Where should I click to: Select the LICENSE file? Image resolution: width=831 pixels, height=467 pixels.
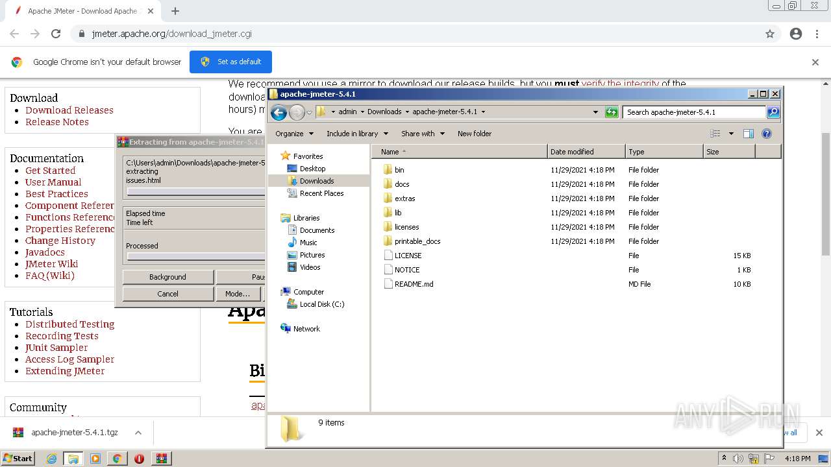(402, 256)
